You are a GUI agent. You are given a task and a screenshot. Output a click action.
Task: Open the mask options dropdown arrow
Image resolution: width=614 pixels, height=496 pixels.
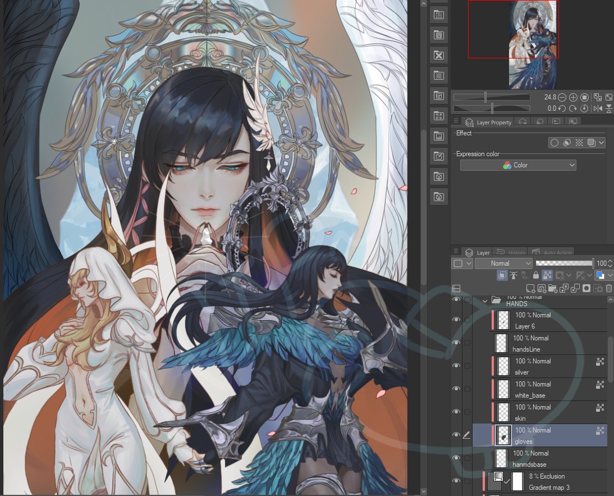[x=569, y=275]
